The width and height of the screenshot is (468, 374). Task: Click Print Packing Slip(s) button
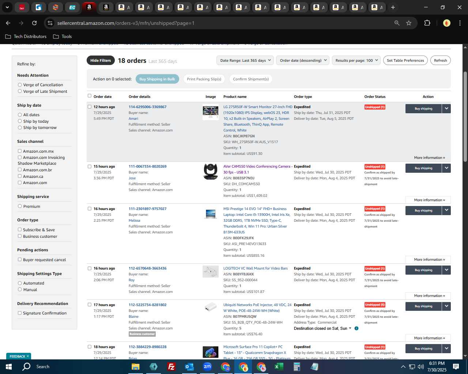click(204, 79)
